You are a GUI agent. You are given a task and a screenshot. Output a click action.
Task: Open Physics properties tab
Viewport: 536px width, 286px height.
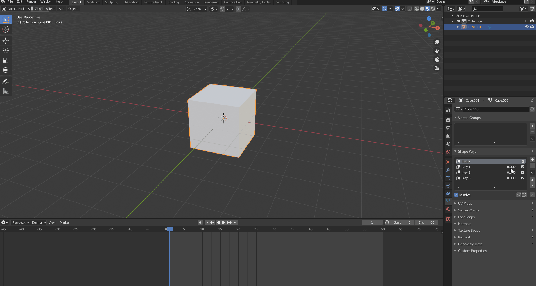(448, 186)
